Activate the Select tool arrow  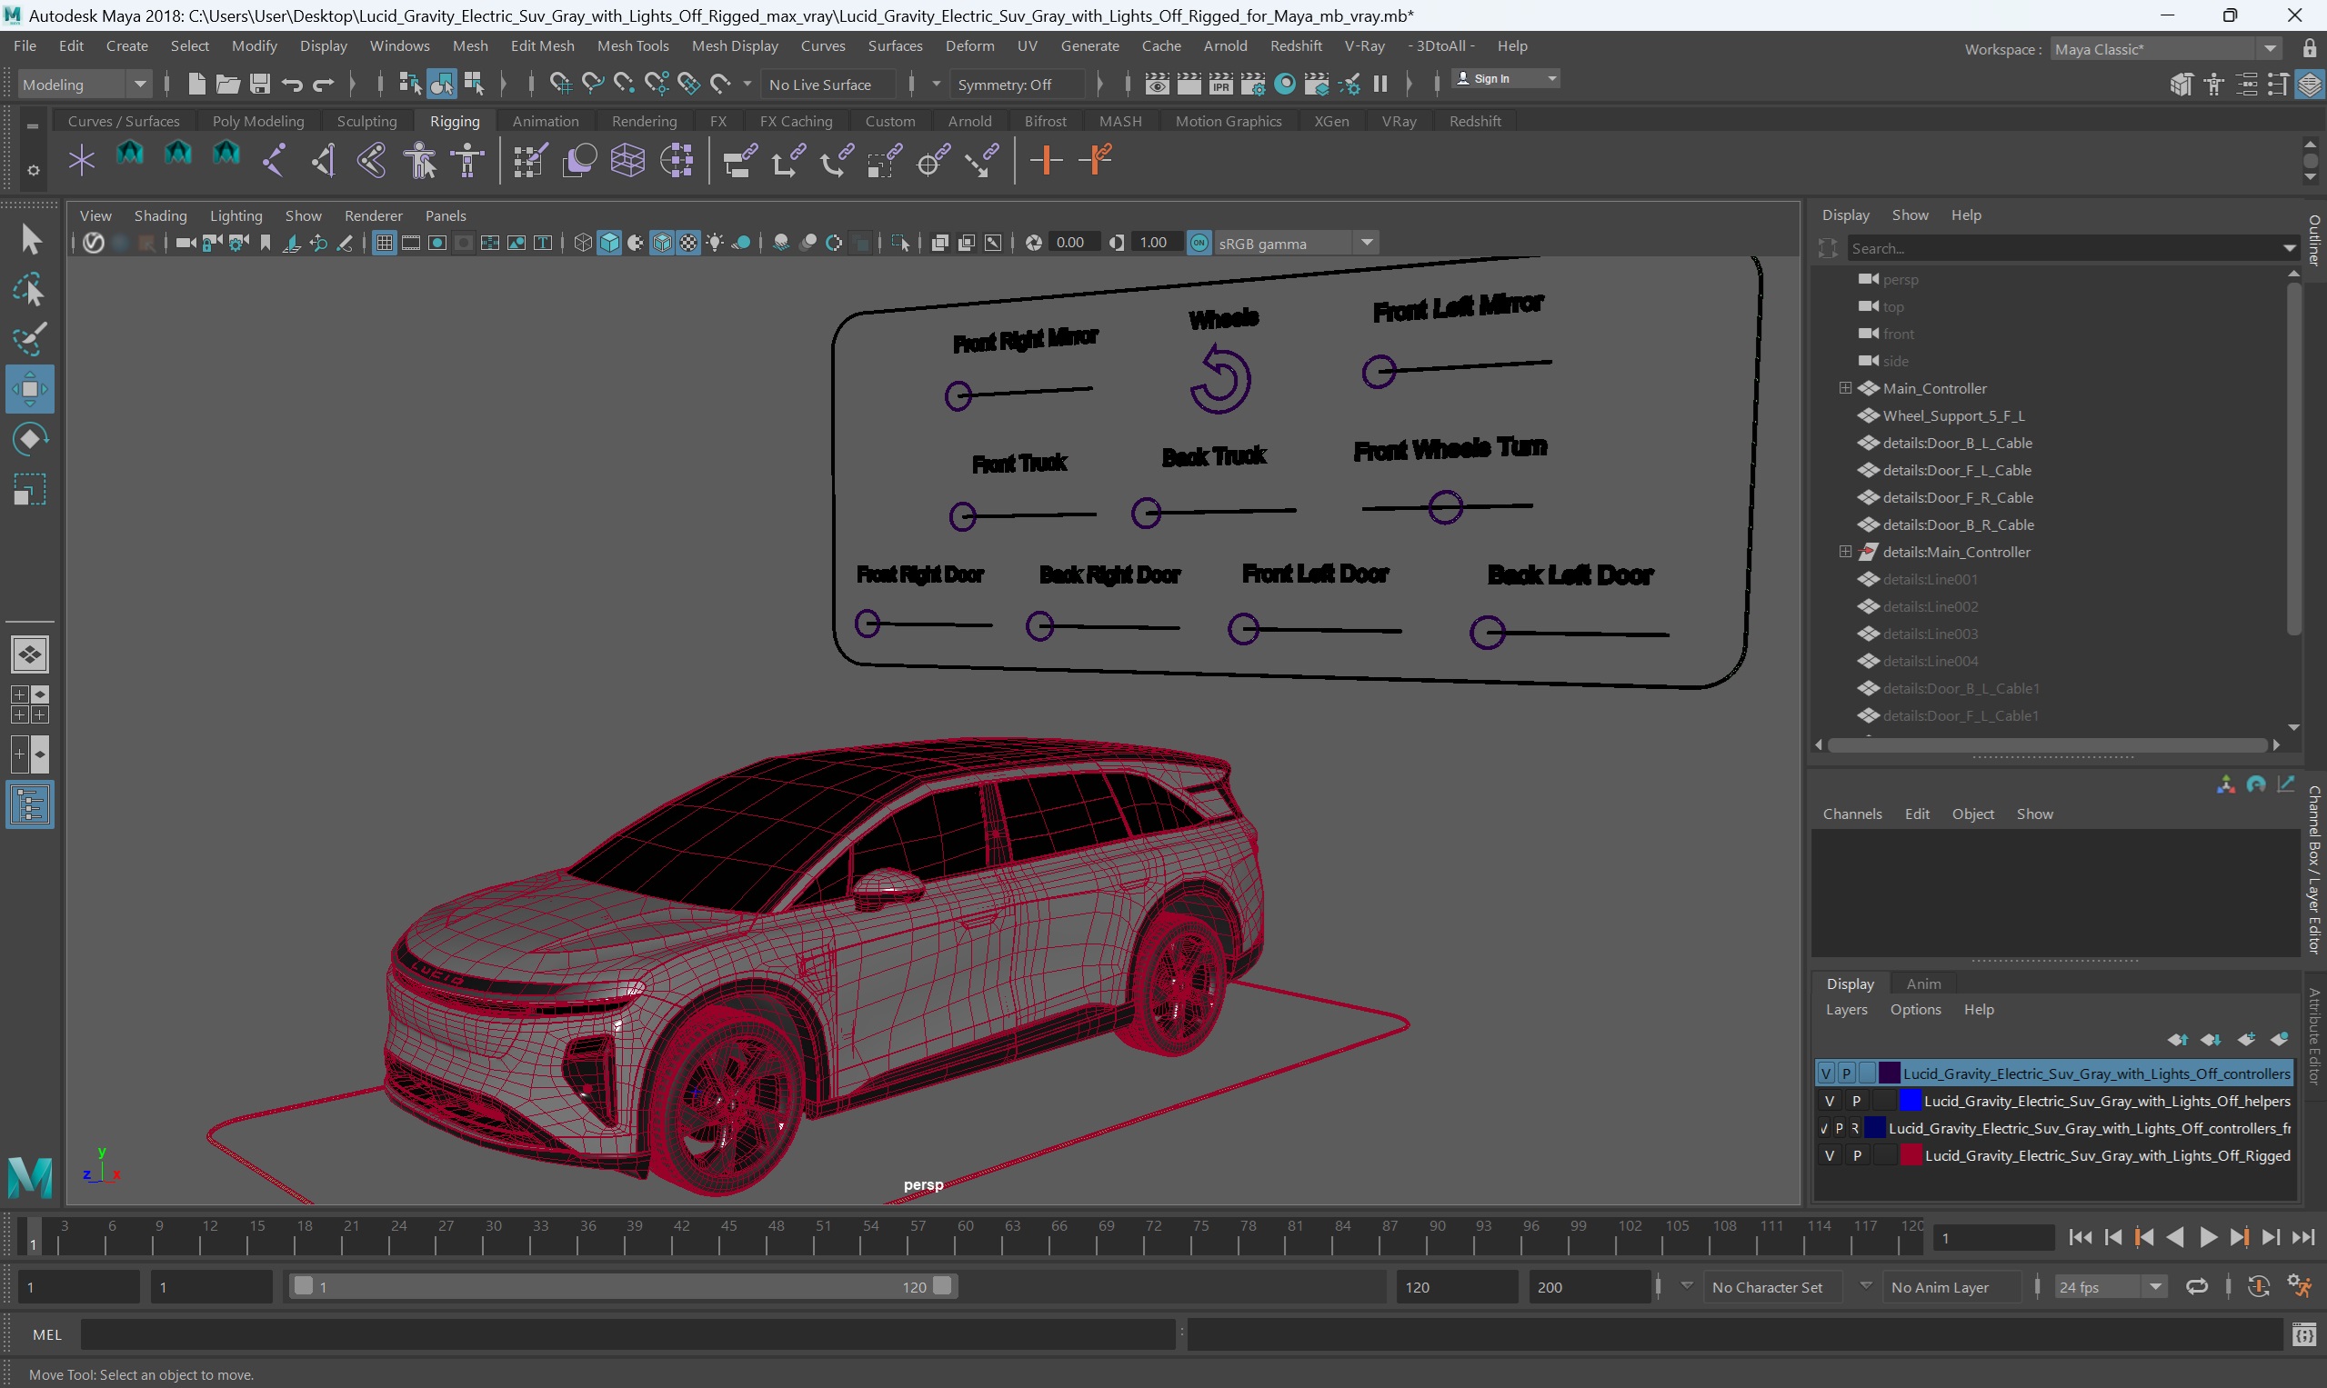tap(30, 240)
